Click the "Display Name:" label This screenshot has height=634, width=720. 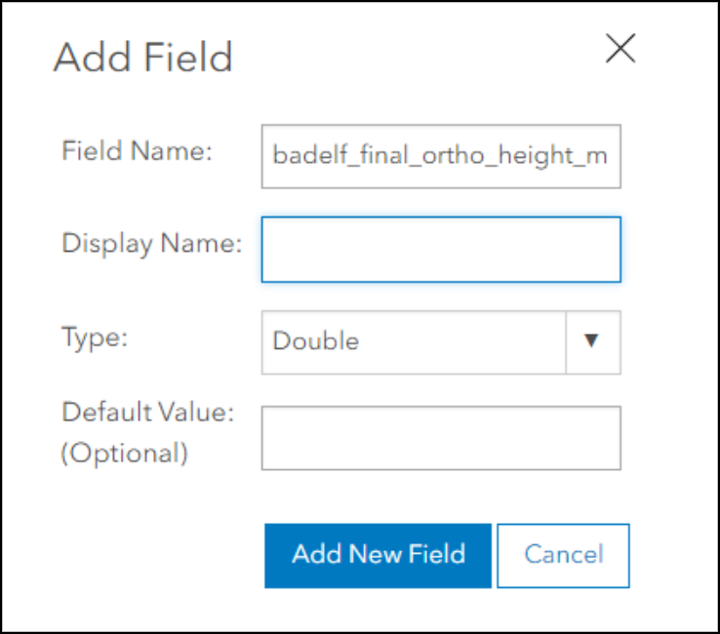(151, 243)
